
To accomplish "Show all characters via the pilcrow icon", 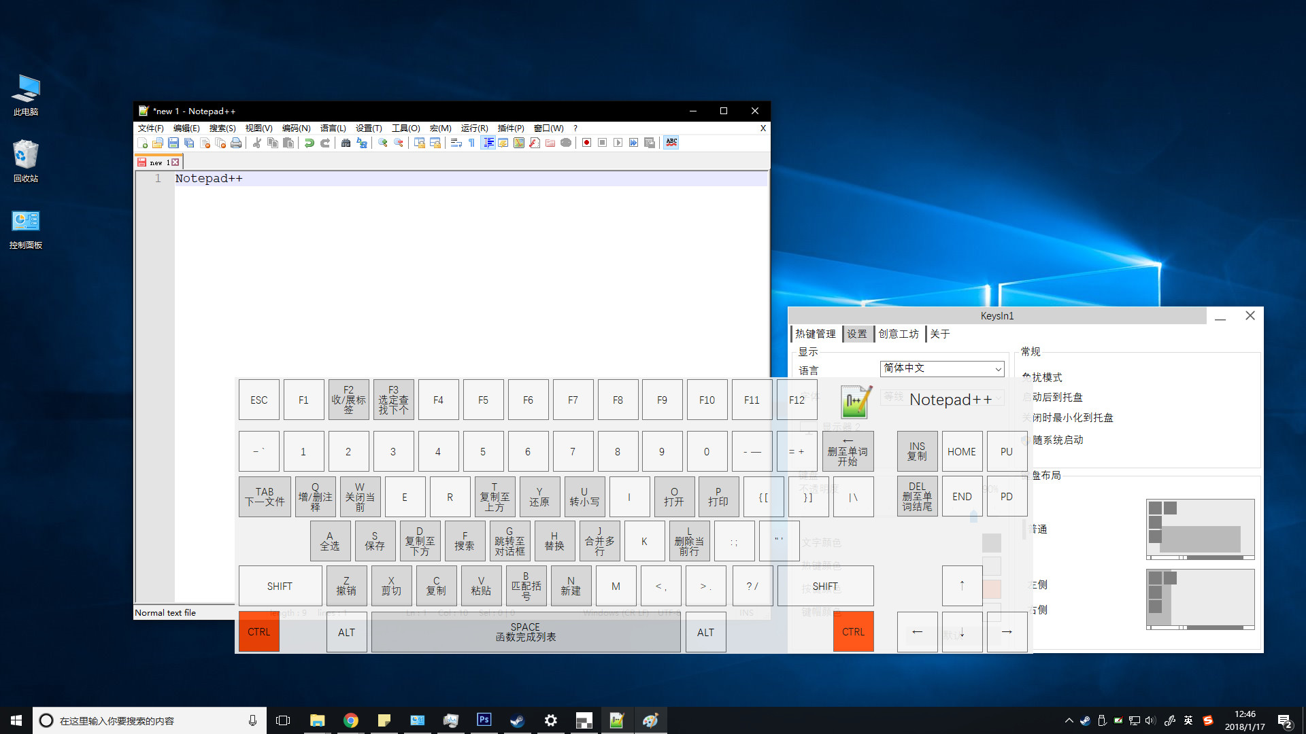I will click(471, 143).
